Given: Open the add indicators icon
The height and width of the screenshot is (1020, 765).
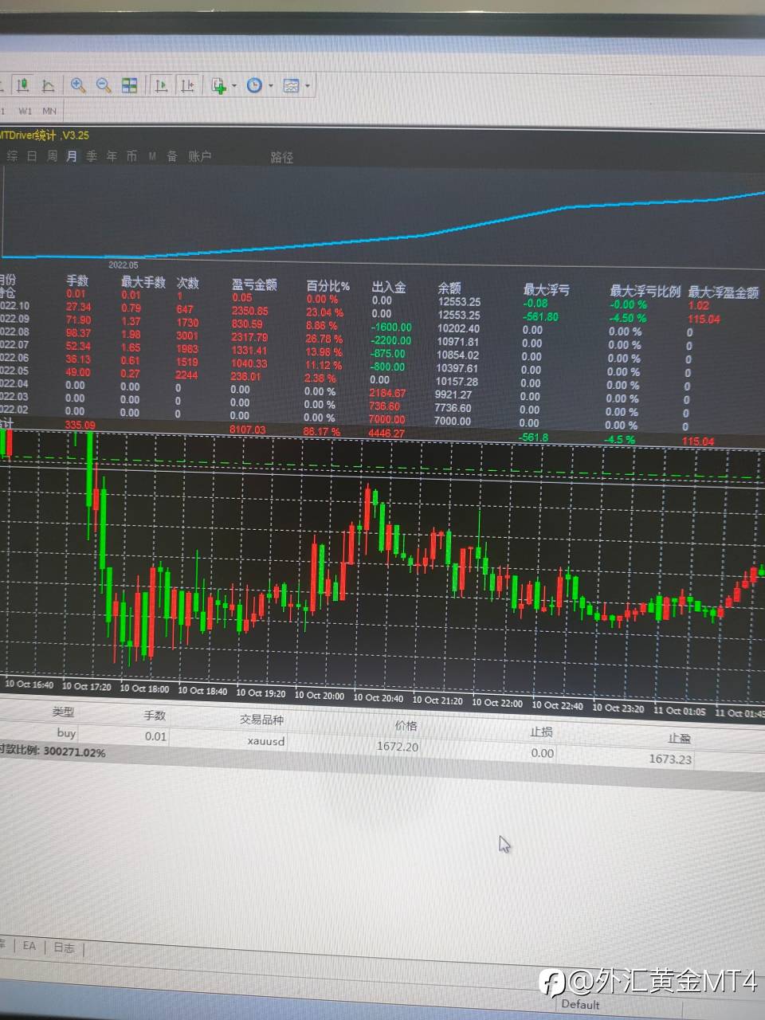Looking at the screenshot, I should pos(218,85).
